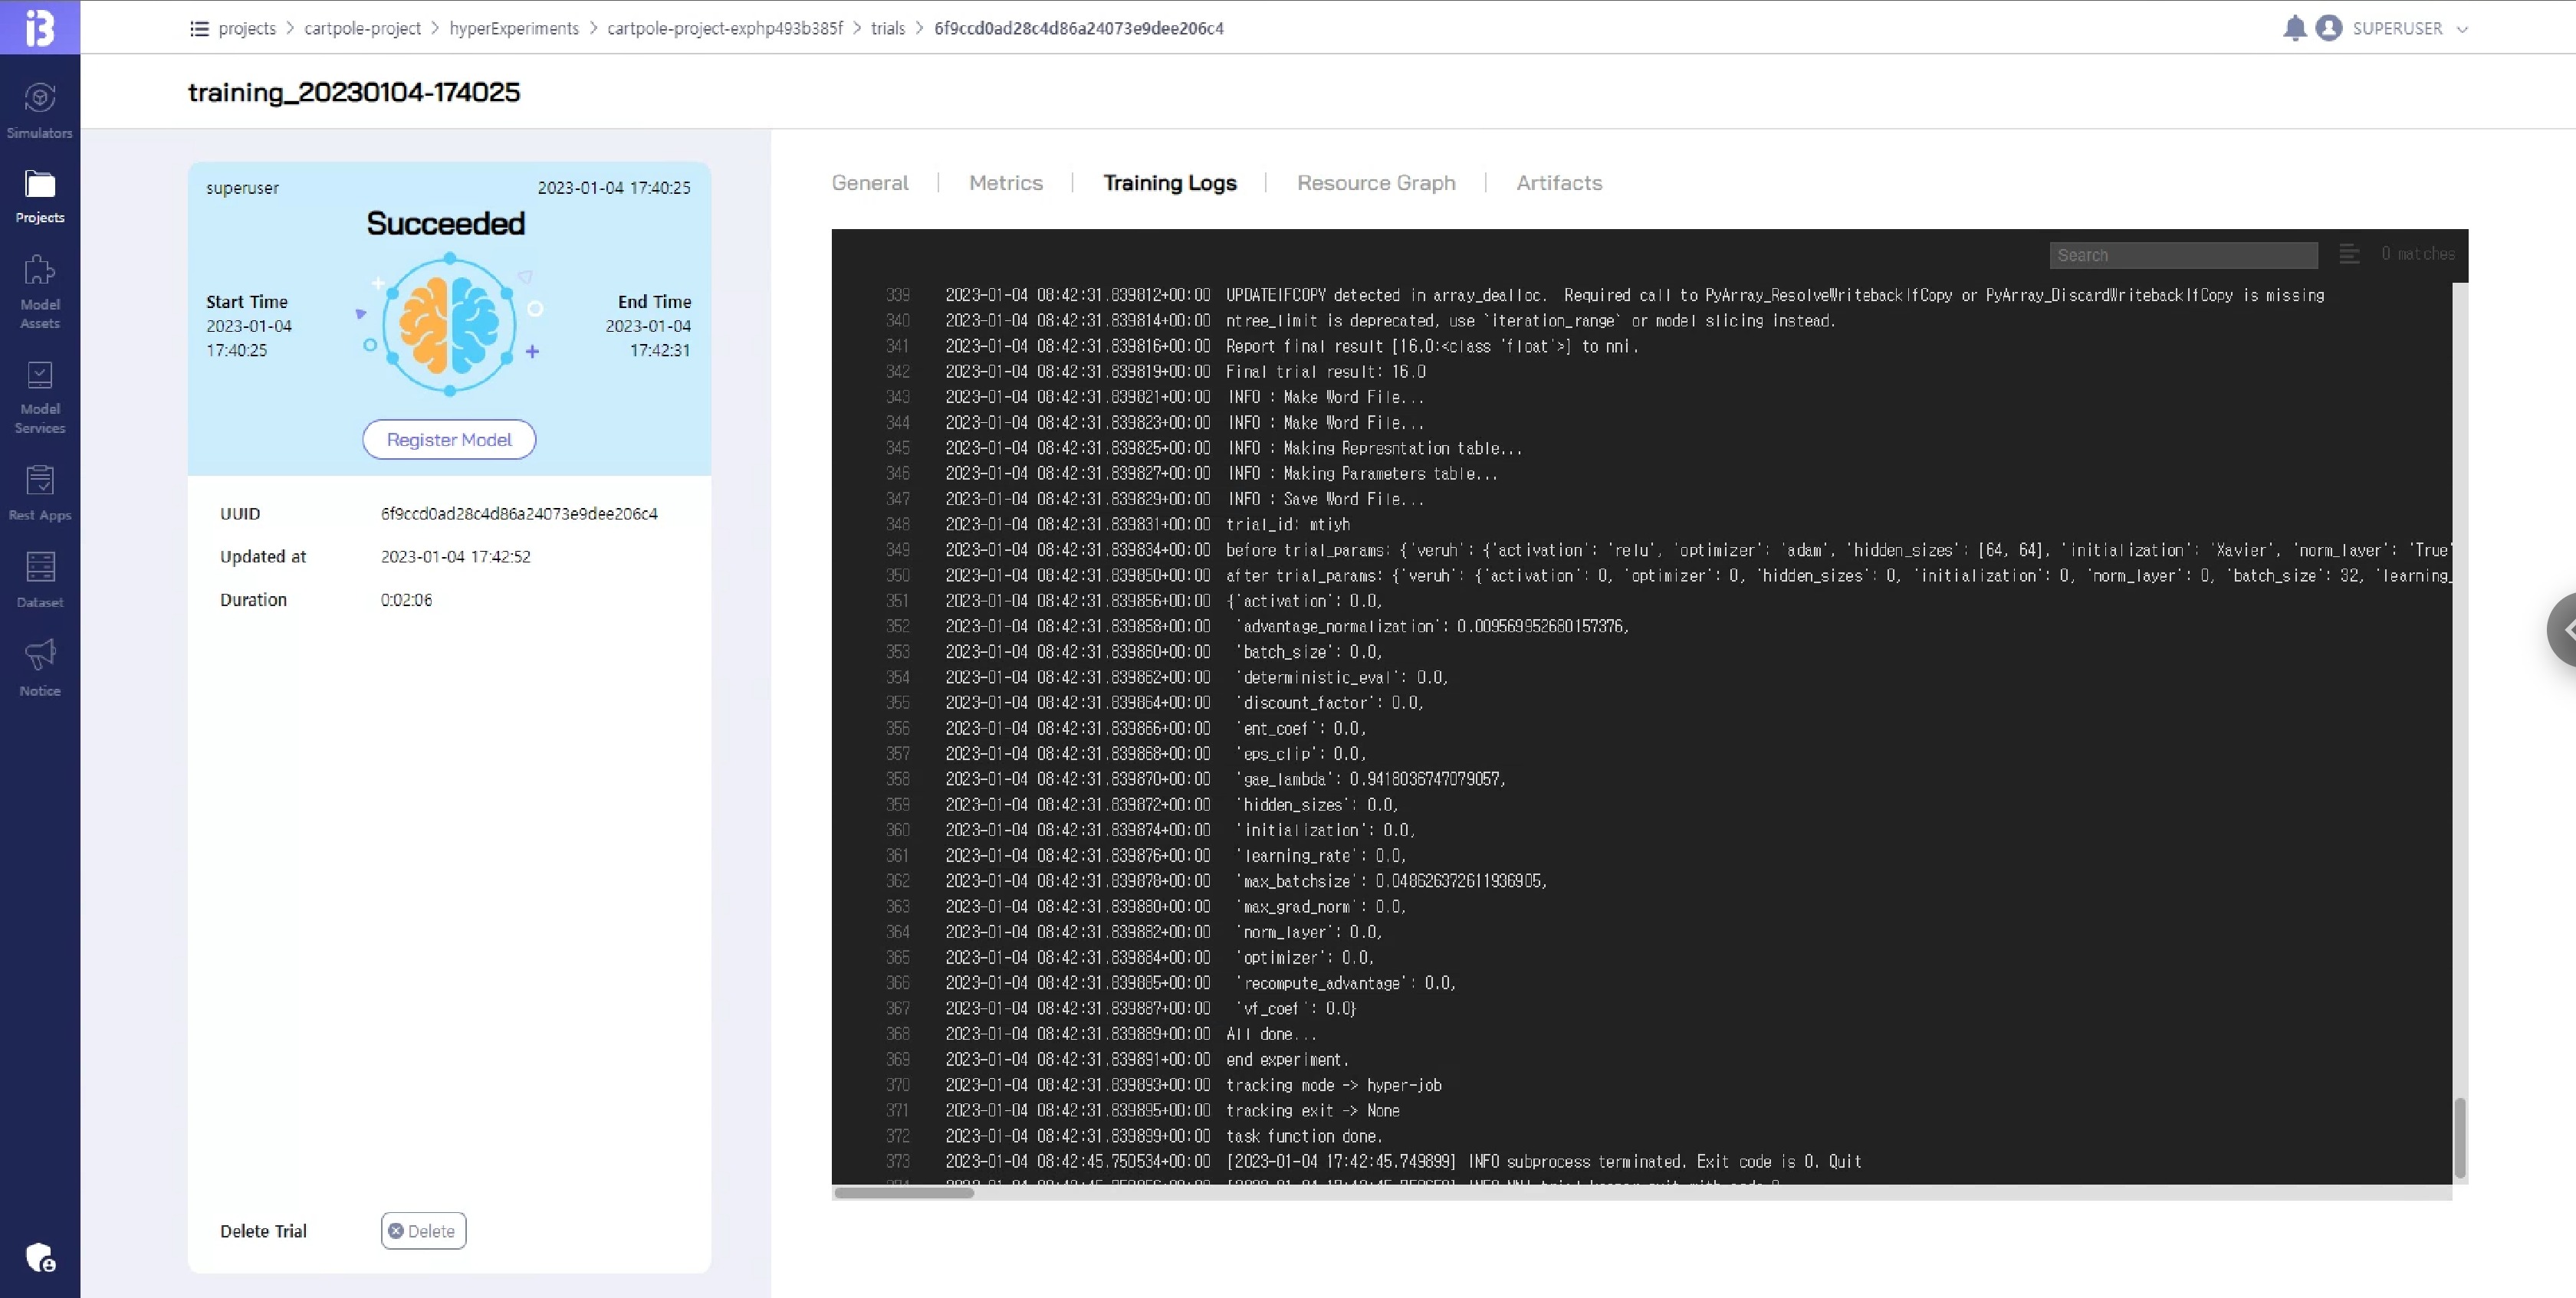Open Model Services in sidebar
The width and height of the screenshot is (2576, 1298).
click(39, 397)
